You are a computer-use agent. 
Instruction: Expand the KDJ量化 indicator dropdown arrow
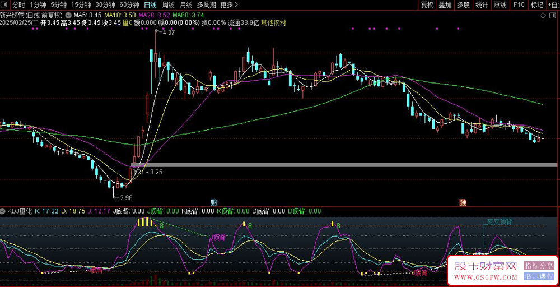coord(3,211)
